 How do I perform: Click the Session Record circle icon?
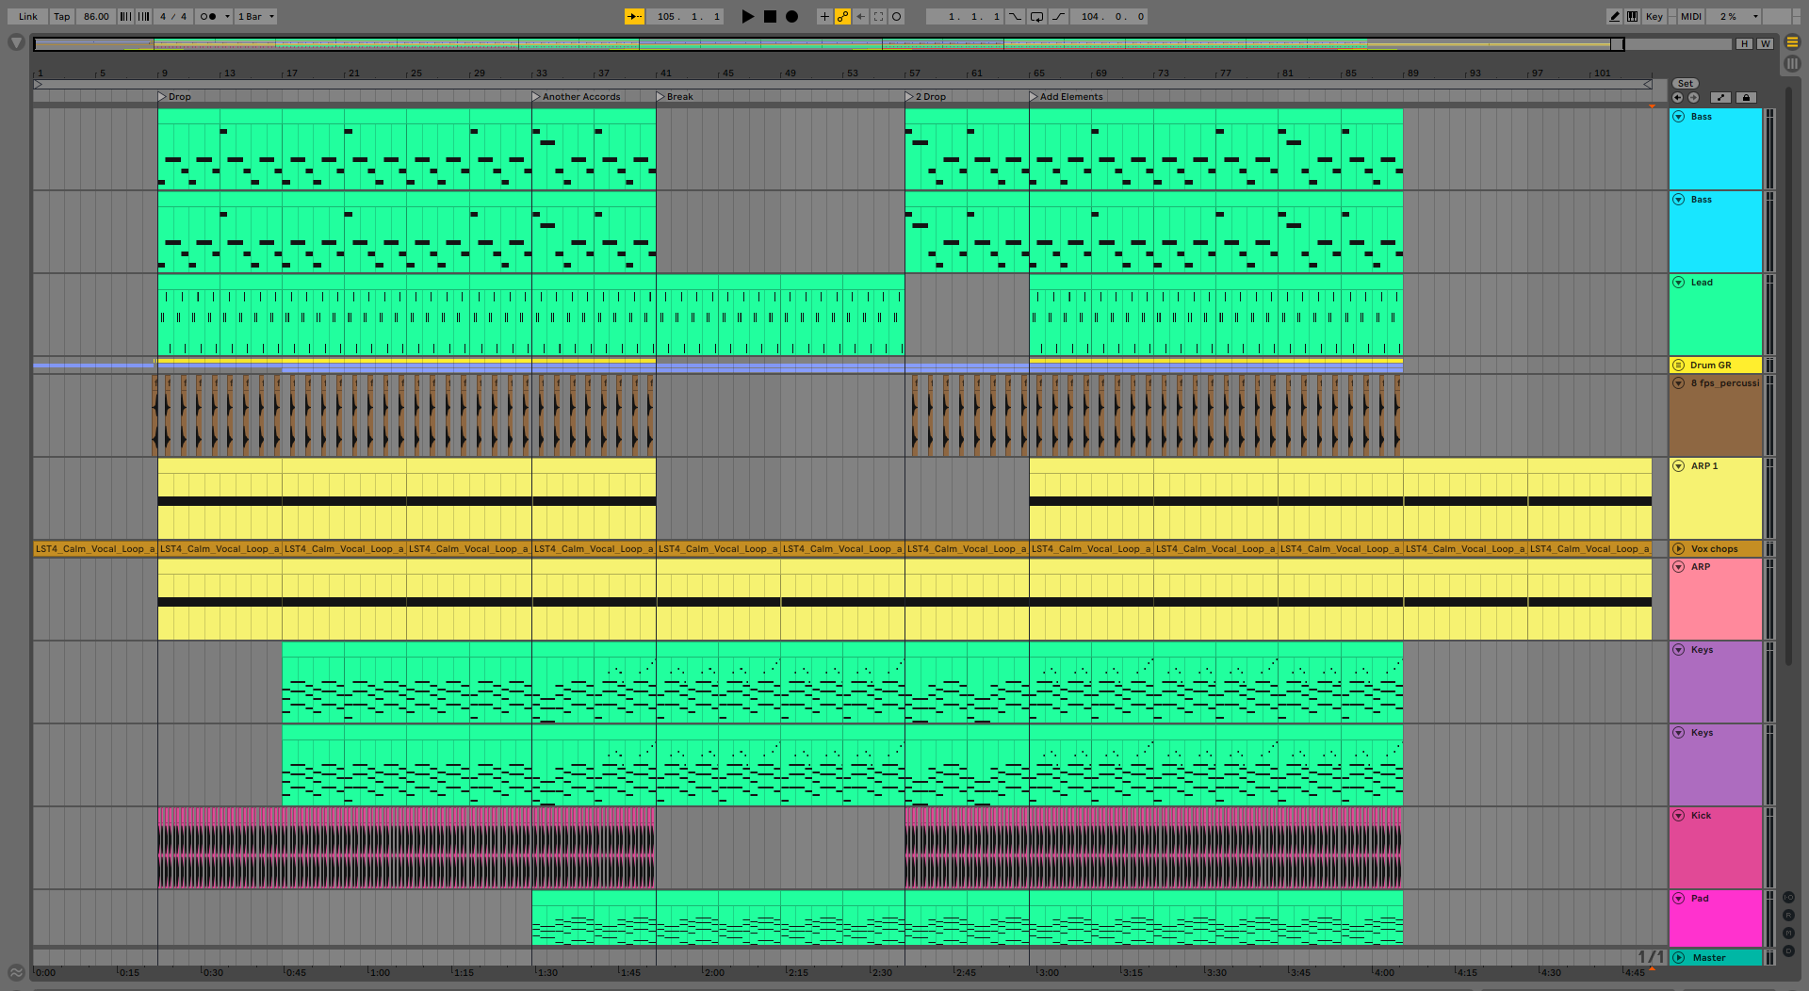[896, 16]
